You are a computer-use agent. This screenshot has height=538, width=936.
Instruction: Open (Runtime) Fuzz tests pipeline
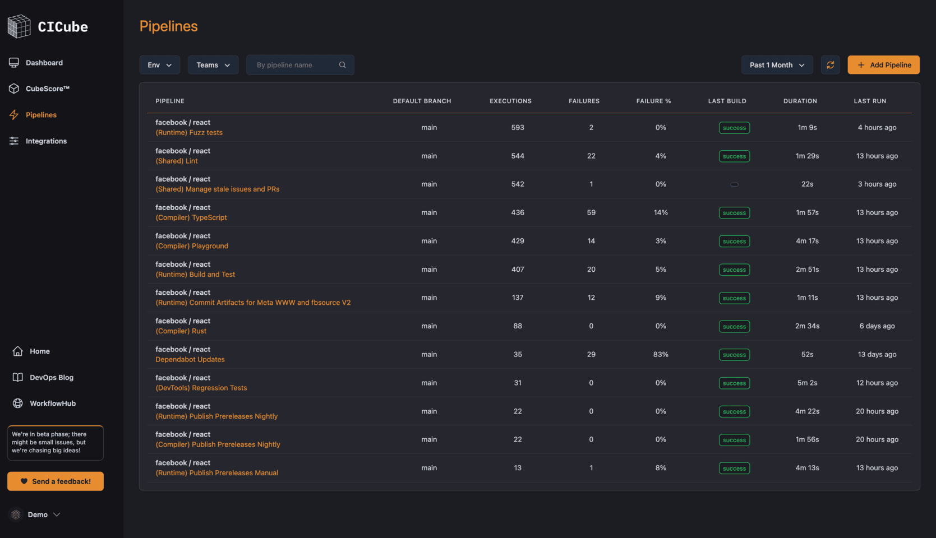(189, 133)
